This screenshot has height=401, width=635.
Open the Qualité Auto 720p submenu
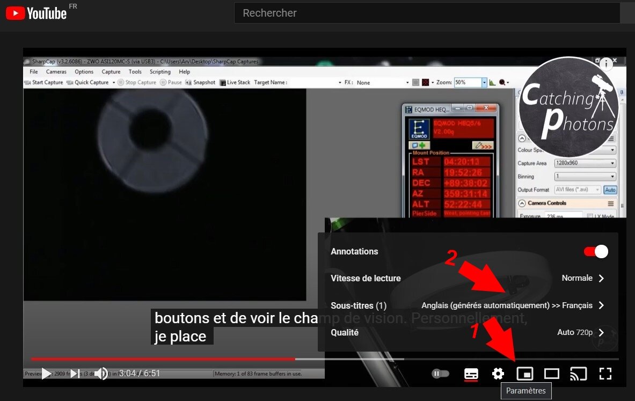[x=468, y=332]
